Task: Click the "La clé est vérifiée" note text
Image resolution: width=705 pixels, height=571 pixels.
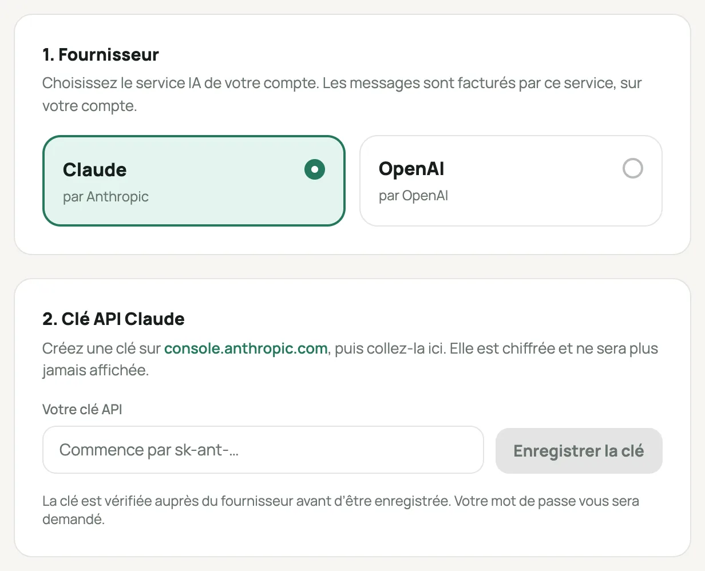Action: [x=340, y=510]
